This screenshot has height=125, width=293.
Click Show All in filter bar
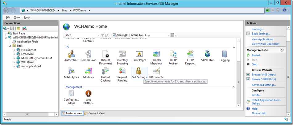120,35
